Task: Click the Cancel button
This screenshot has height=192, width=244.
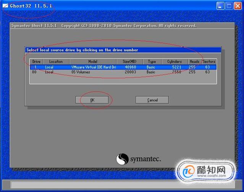Action: (x=152, y=100)
